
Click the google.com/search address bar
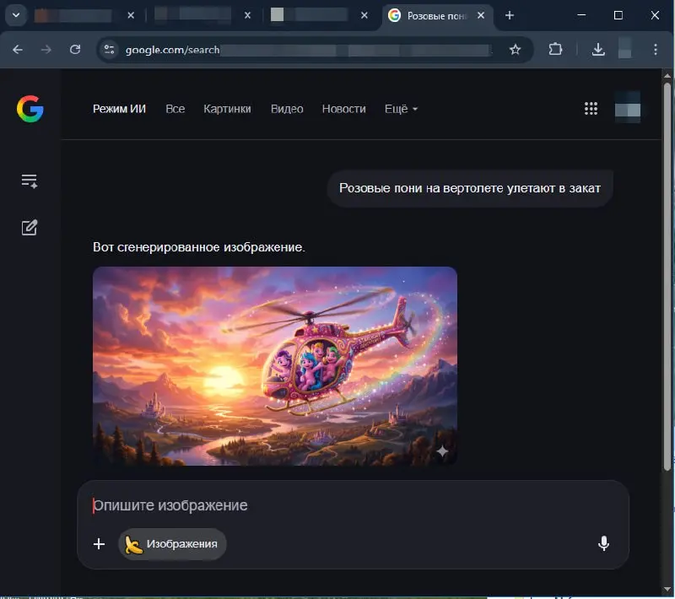tap(314, 50)
